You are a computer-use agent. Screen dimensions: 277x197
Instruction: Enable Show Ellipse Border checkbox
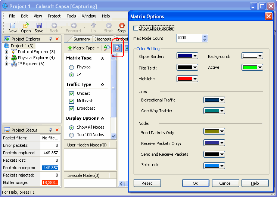pos(136,28)
